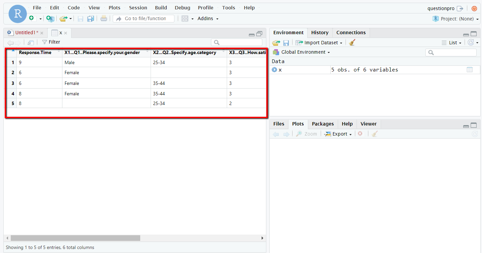Open the Project: (None) menu
Viewport: 482px width, 253px height.
[456, 19]
